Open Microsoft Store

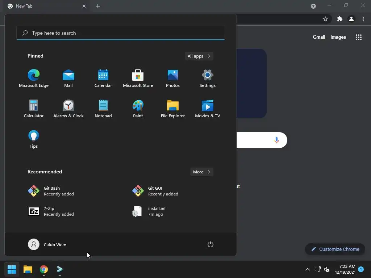tap(138, 79)
